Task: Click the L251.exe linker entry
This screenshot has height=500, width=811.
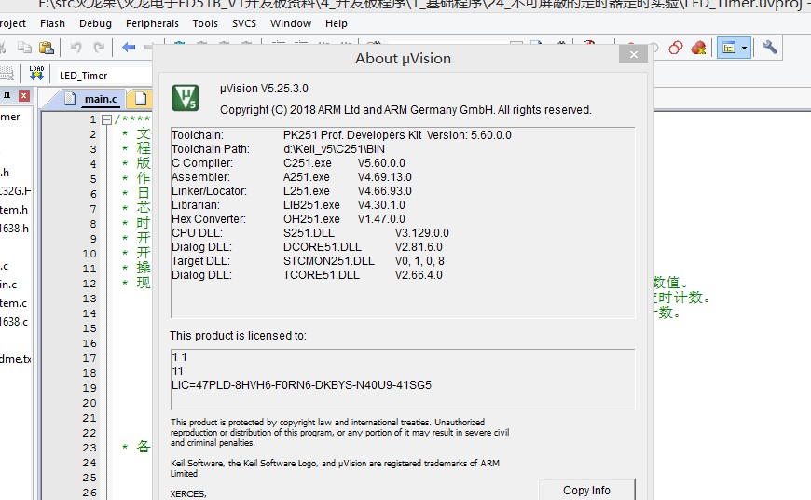Action: 306,191
